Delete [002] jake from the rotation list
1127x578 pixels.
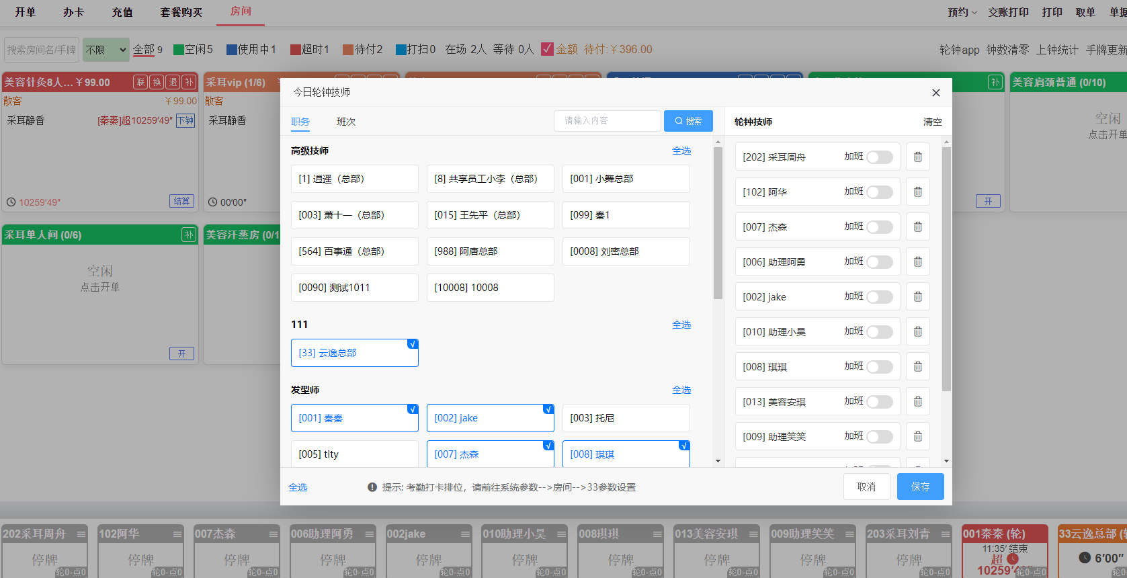[917, 297]
